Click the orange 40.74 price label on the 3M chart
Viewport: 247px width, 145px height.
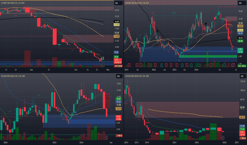pyautogui.click(x=242, y=117)
